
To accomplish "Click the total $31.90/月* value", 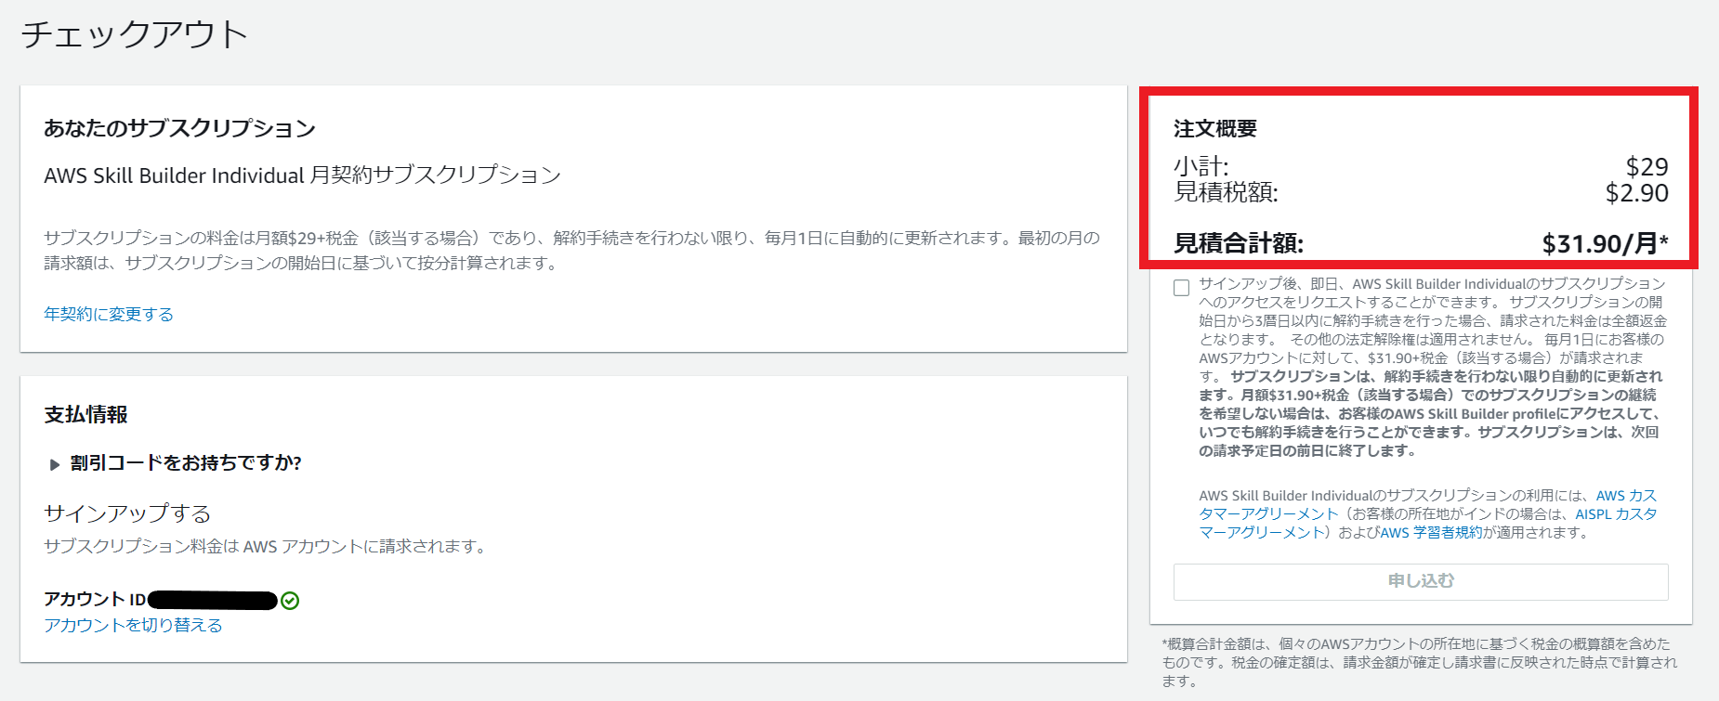I will (x=1606, y=243).
